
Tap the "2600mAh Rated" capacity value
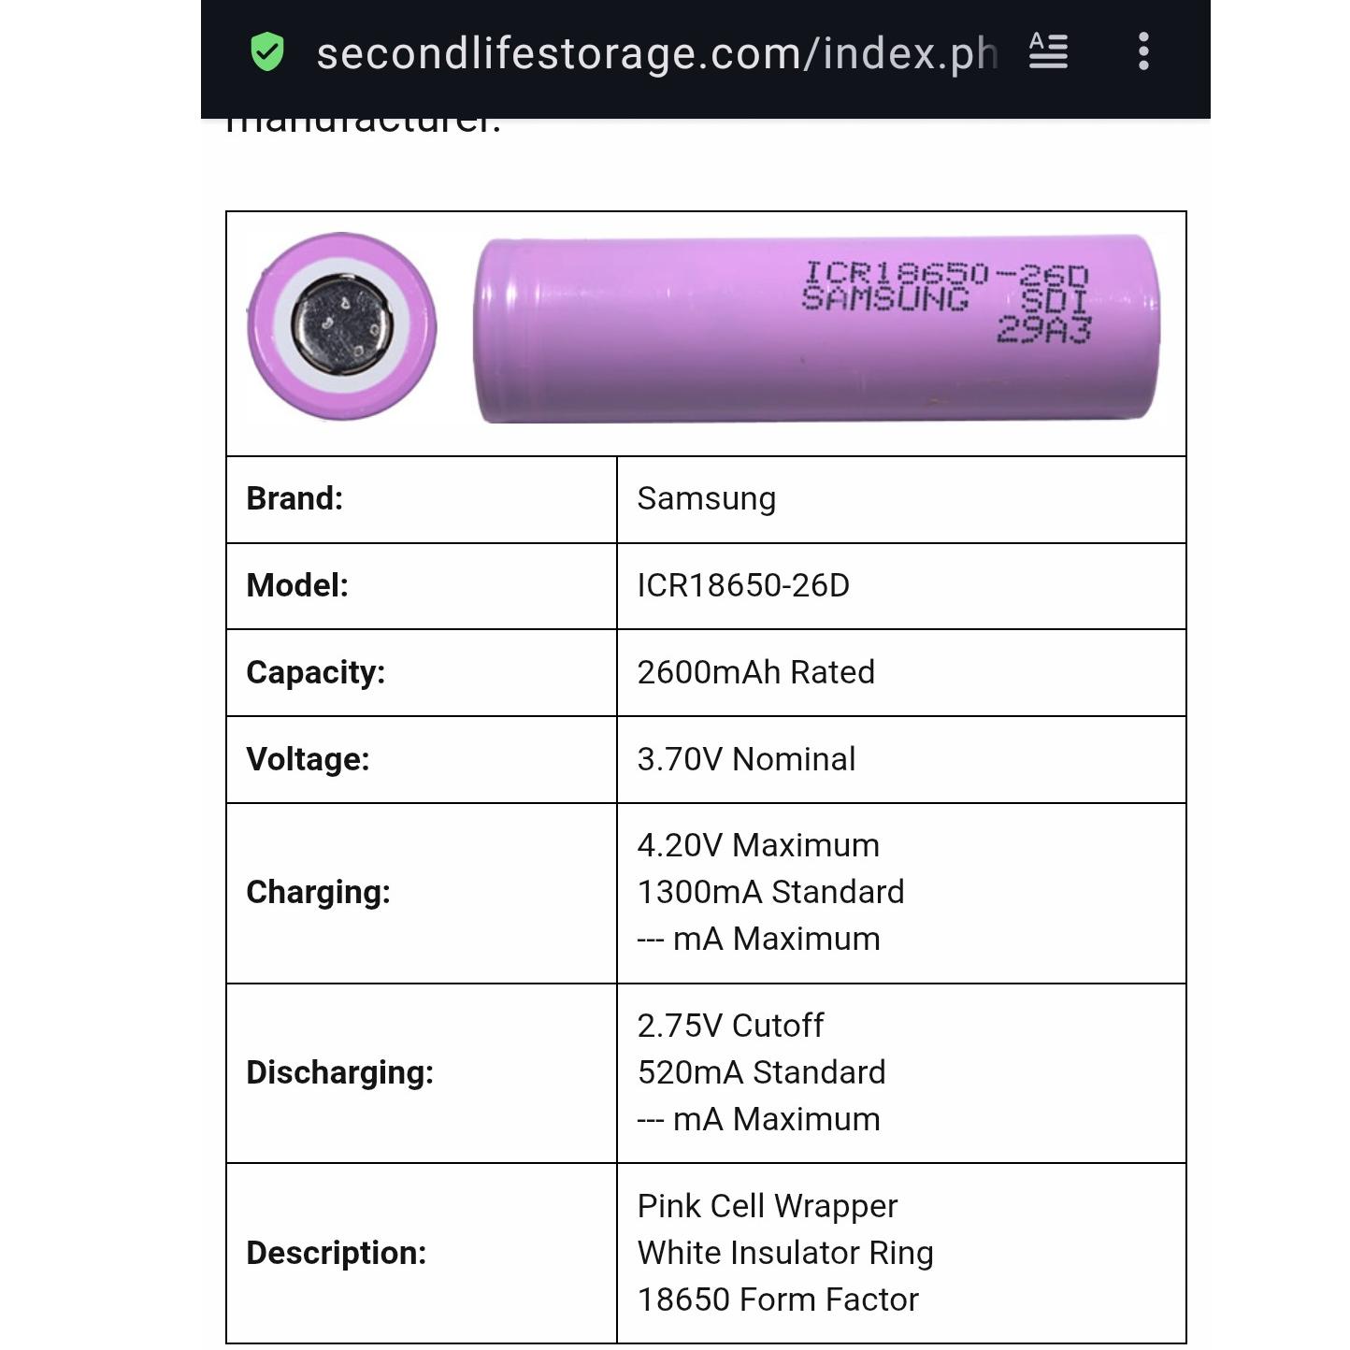coord(755,672)
